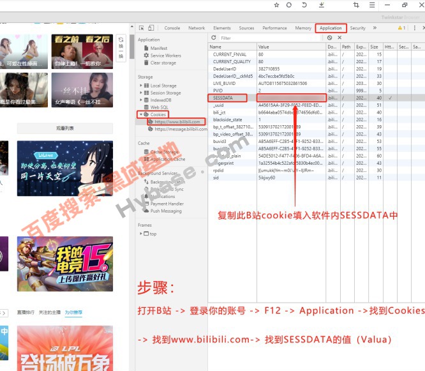Click the undo/back circular arrow icon
Image resolution: width=425 pixels, height=371 pixels.
coord(304,5)
